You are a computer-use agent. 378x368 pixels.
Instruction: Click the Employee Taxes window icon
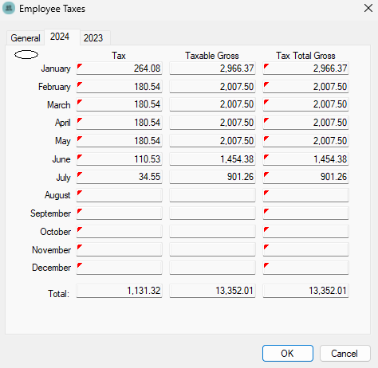(x=9, y=8)
